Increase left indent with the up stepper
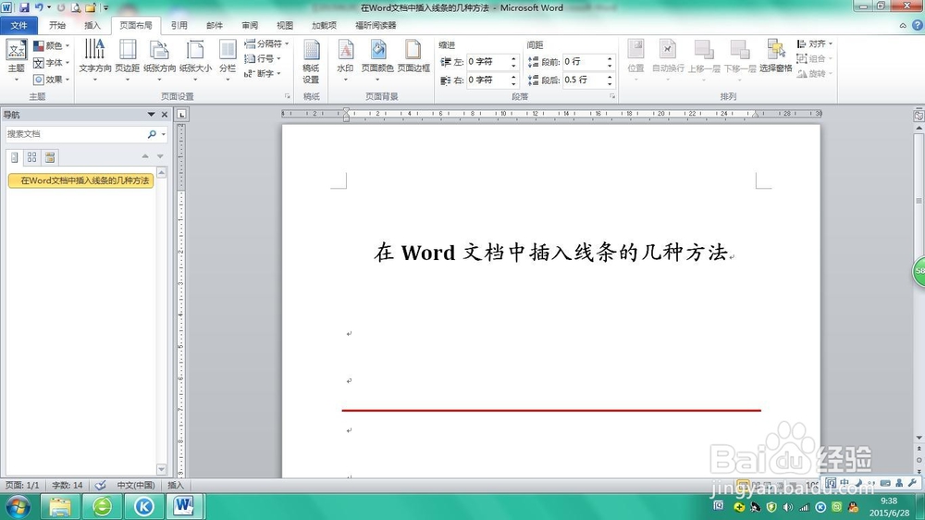 [513, 58]
